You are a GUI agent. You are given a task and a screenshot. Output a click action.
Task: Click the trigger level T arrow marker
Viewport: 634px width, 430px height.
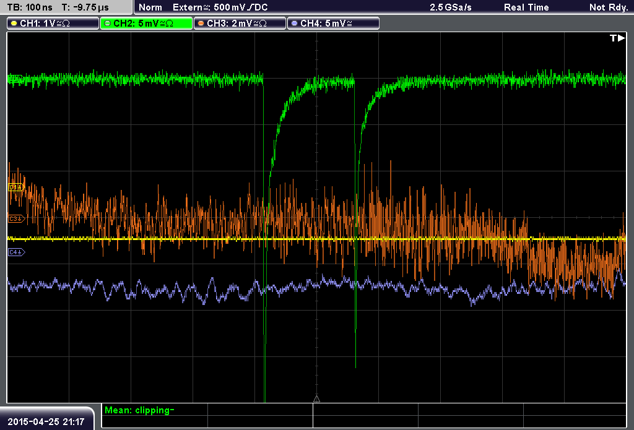coord(617,38)
